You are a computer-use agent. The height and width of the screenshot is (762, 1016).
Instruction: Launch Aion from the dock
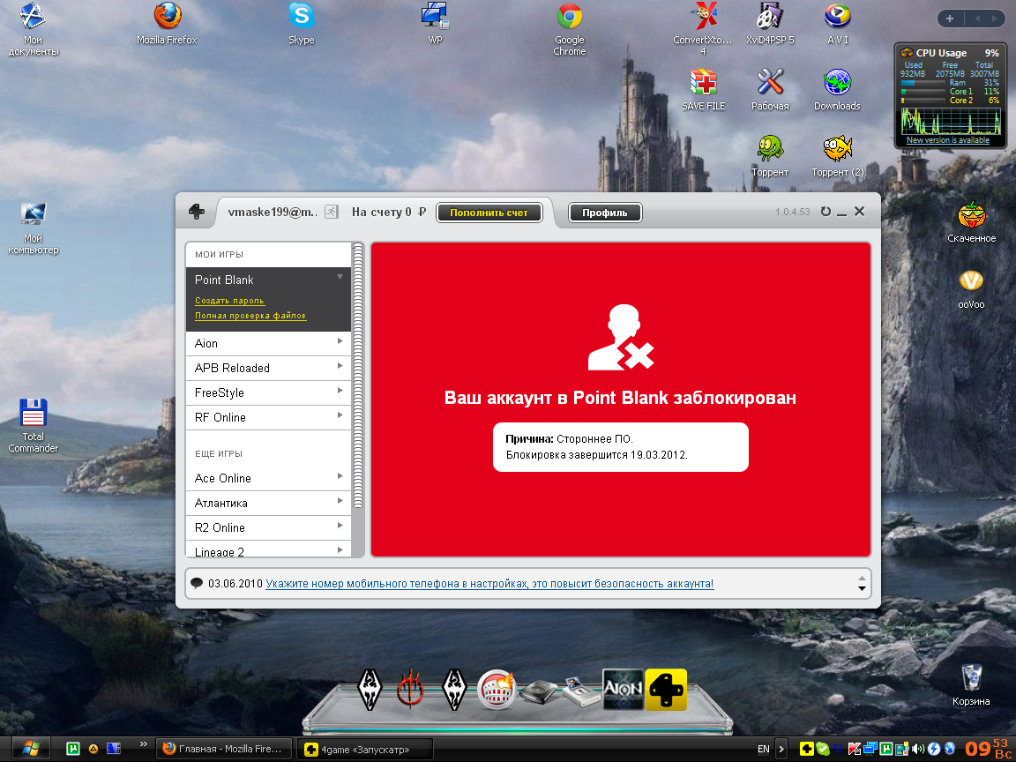[624, 690]
